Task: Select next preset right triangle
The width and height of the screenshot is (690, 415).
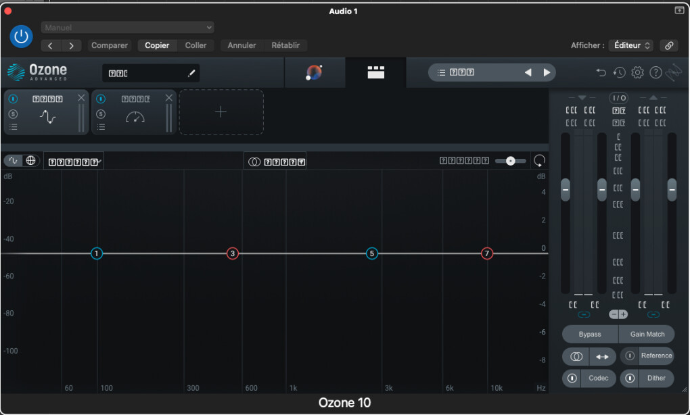Action: tap(547, 72)
